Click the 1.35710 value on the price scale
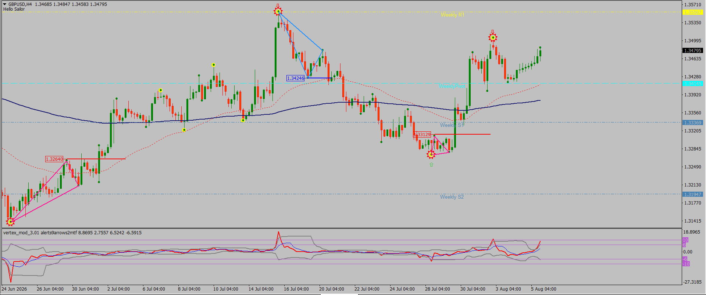 692,5
